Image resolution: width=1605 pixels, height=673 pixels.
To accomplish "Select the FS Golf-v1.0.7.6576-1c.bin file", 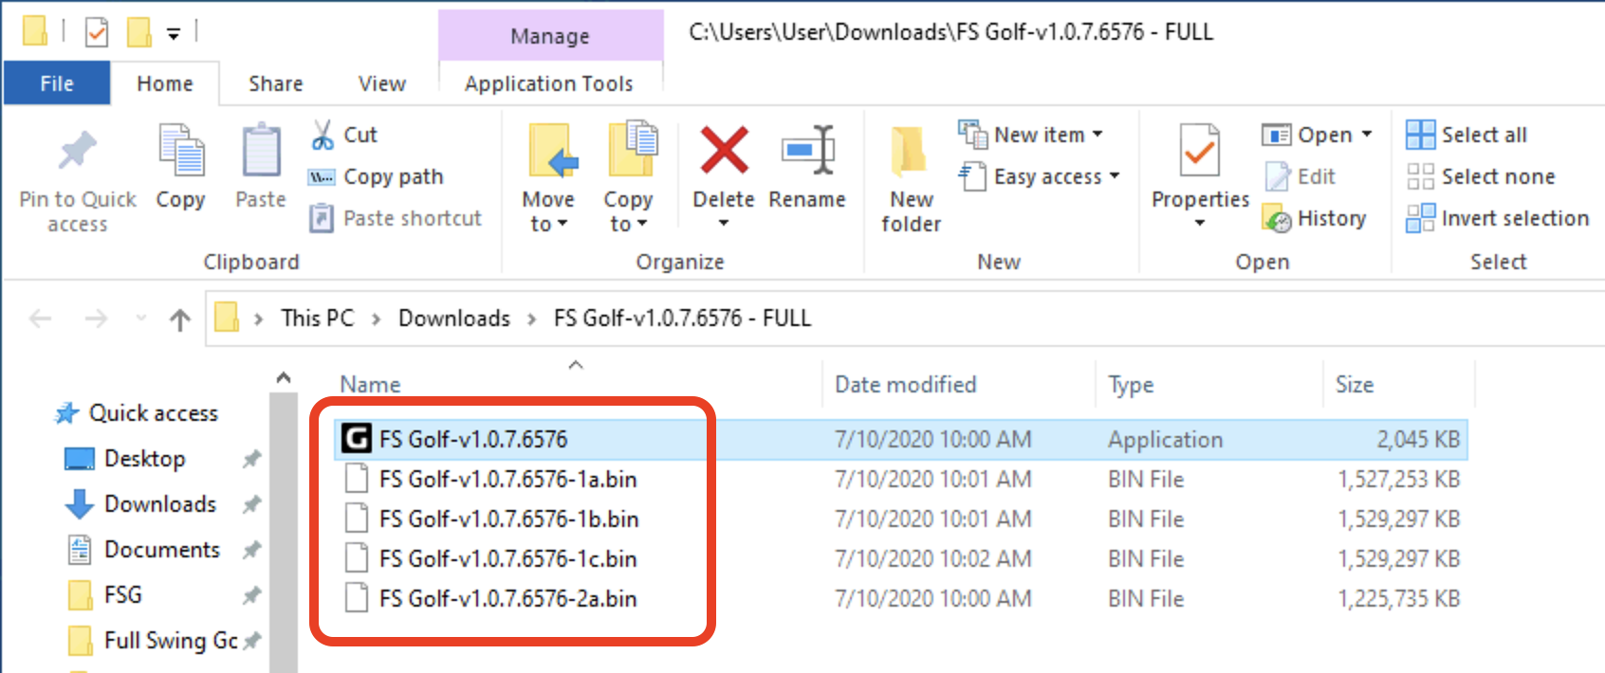I will (507, 559).
